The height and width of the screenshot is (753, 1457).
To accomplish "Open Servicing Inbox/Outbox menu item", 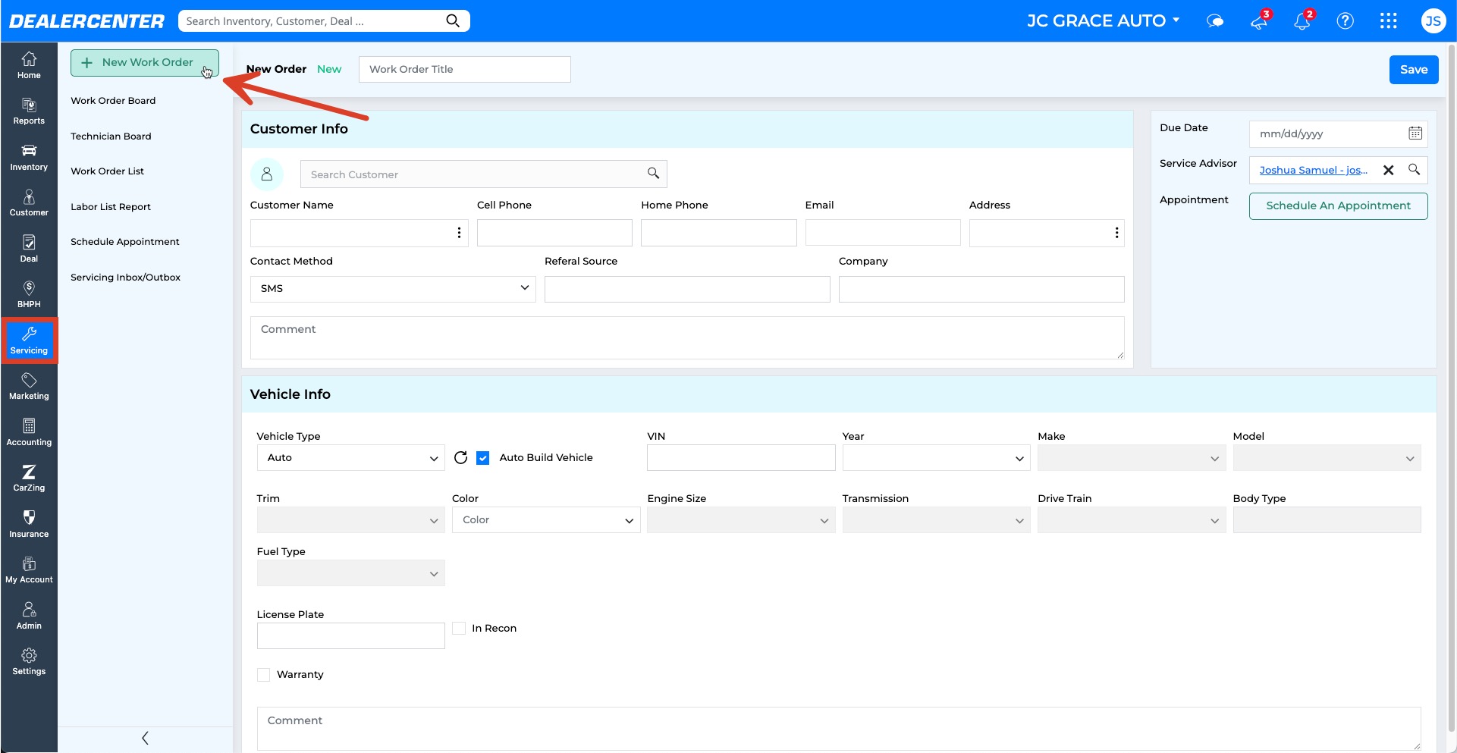I will pyautogui.click(x=125, y=278).
